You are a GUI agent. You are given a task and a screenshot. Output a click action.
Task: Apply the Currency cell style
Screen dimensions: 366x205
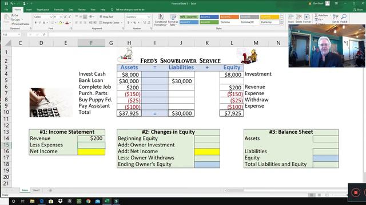[270, 22]
